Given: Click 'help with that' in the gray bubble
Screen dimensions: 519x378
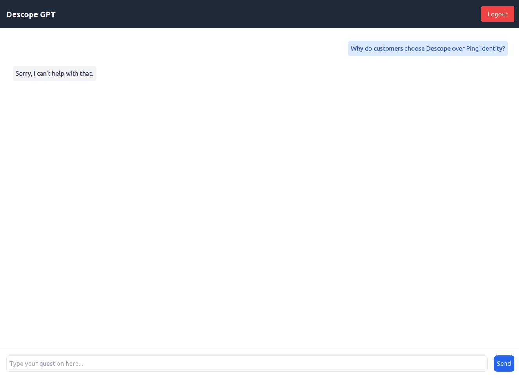Looking at the screenshot, I should (72, 73).
